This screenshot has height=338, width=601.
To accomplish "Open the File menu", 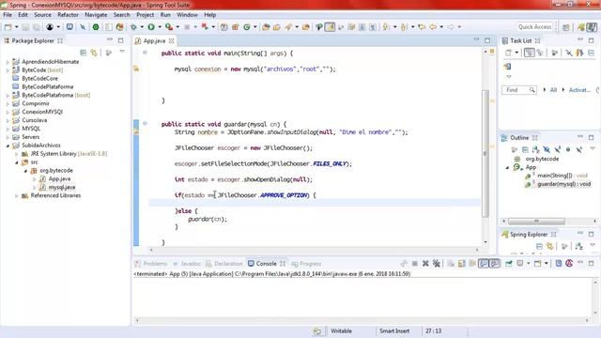I will (x=8, y=15).
